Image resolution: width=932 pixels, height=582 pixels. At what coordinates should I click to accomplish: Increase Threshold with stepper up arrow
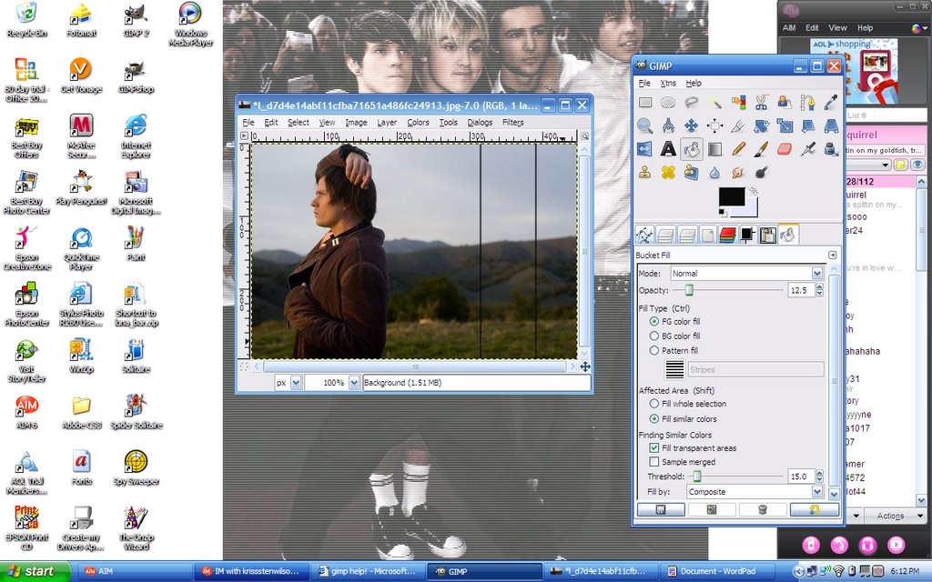point(820,473)
